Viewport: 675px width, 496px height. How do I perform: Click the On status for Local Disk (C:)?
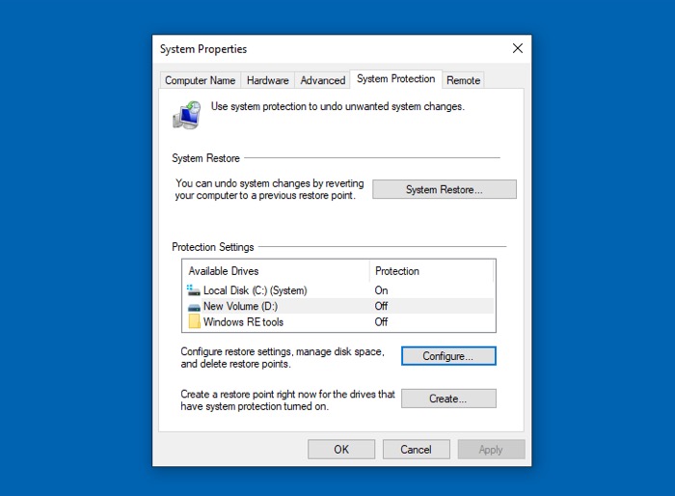(x=381, y=290)
